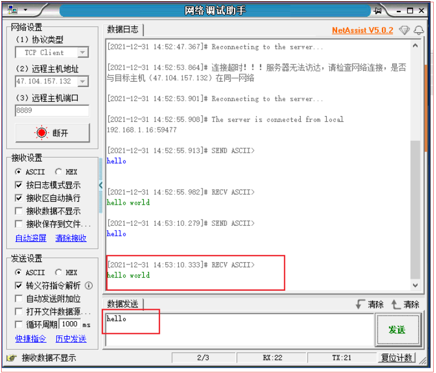Image resolution: width=436 pixels, height=373 pixels.
Task: Click the 断开 disconnect button
Action: 52,133
